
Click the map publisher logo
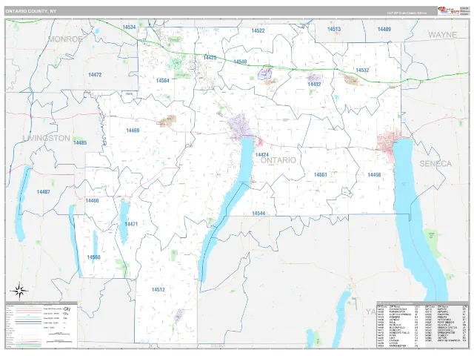[x=447, y=10]
